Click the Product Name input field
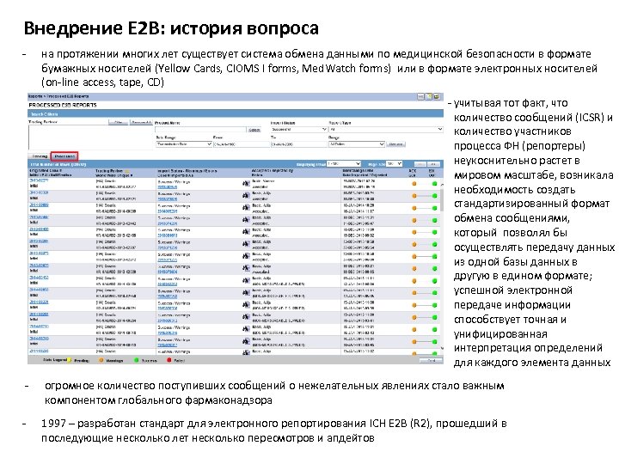The image size is (619, 464). click(x=200, y=130)
